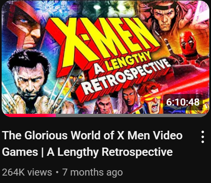Click Deadpool's red mask in thumbnail
211x183 pixels.
point(188,43)
